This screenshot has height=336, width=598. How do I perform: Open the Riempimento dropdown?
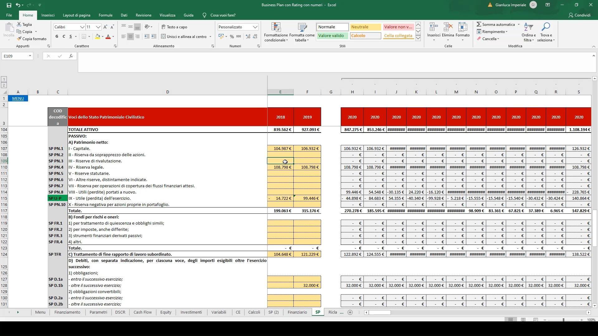pos(492,31)
